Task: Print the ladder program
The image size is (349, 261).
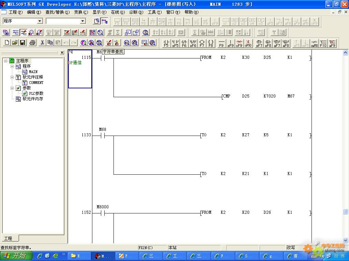Action: 32,42
